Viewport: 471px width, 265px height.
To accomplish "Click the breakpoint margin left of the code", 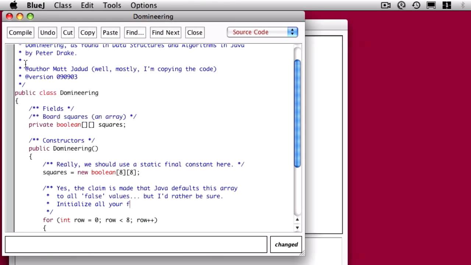I will click(x=10, y=138).
